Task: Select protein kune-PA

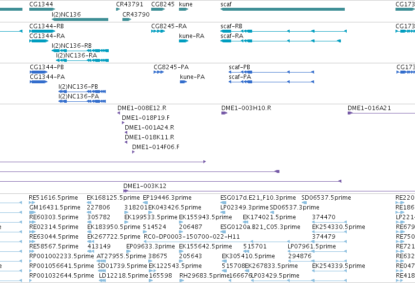Action: coord(183,82)
